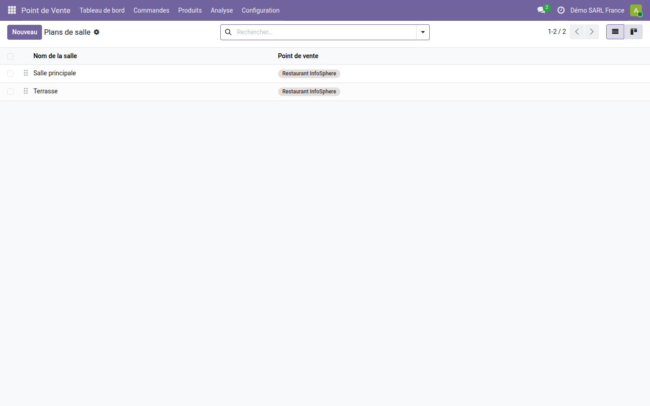Screen dimensions: 650x406
Task: Click Restaurant InfoSphere tag in Salle principale row
Action: click(309, 74)
